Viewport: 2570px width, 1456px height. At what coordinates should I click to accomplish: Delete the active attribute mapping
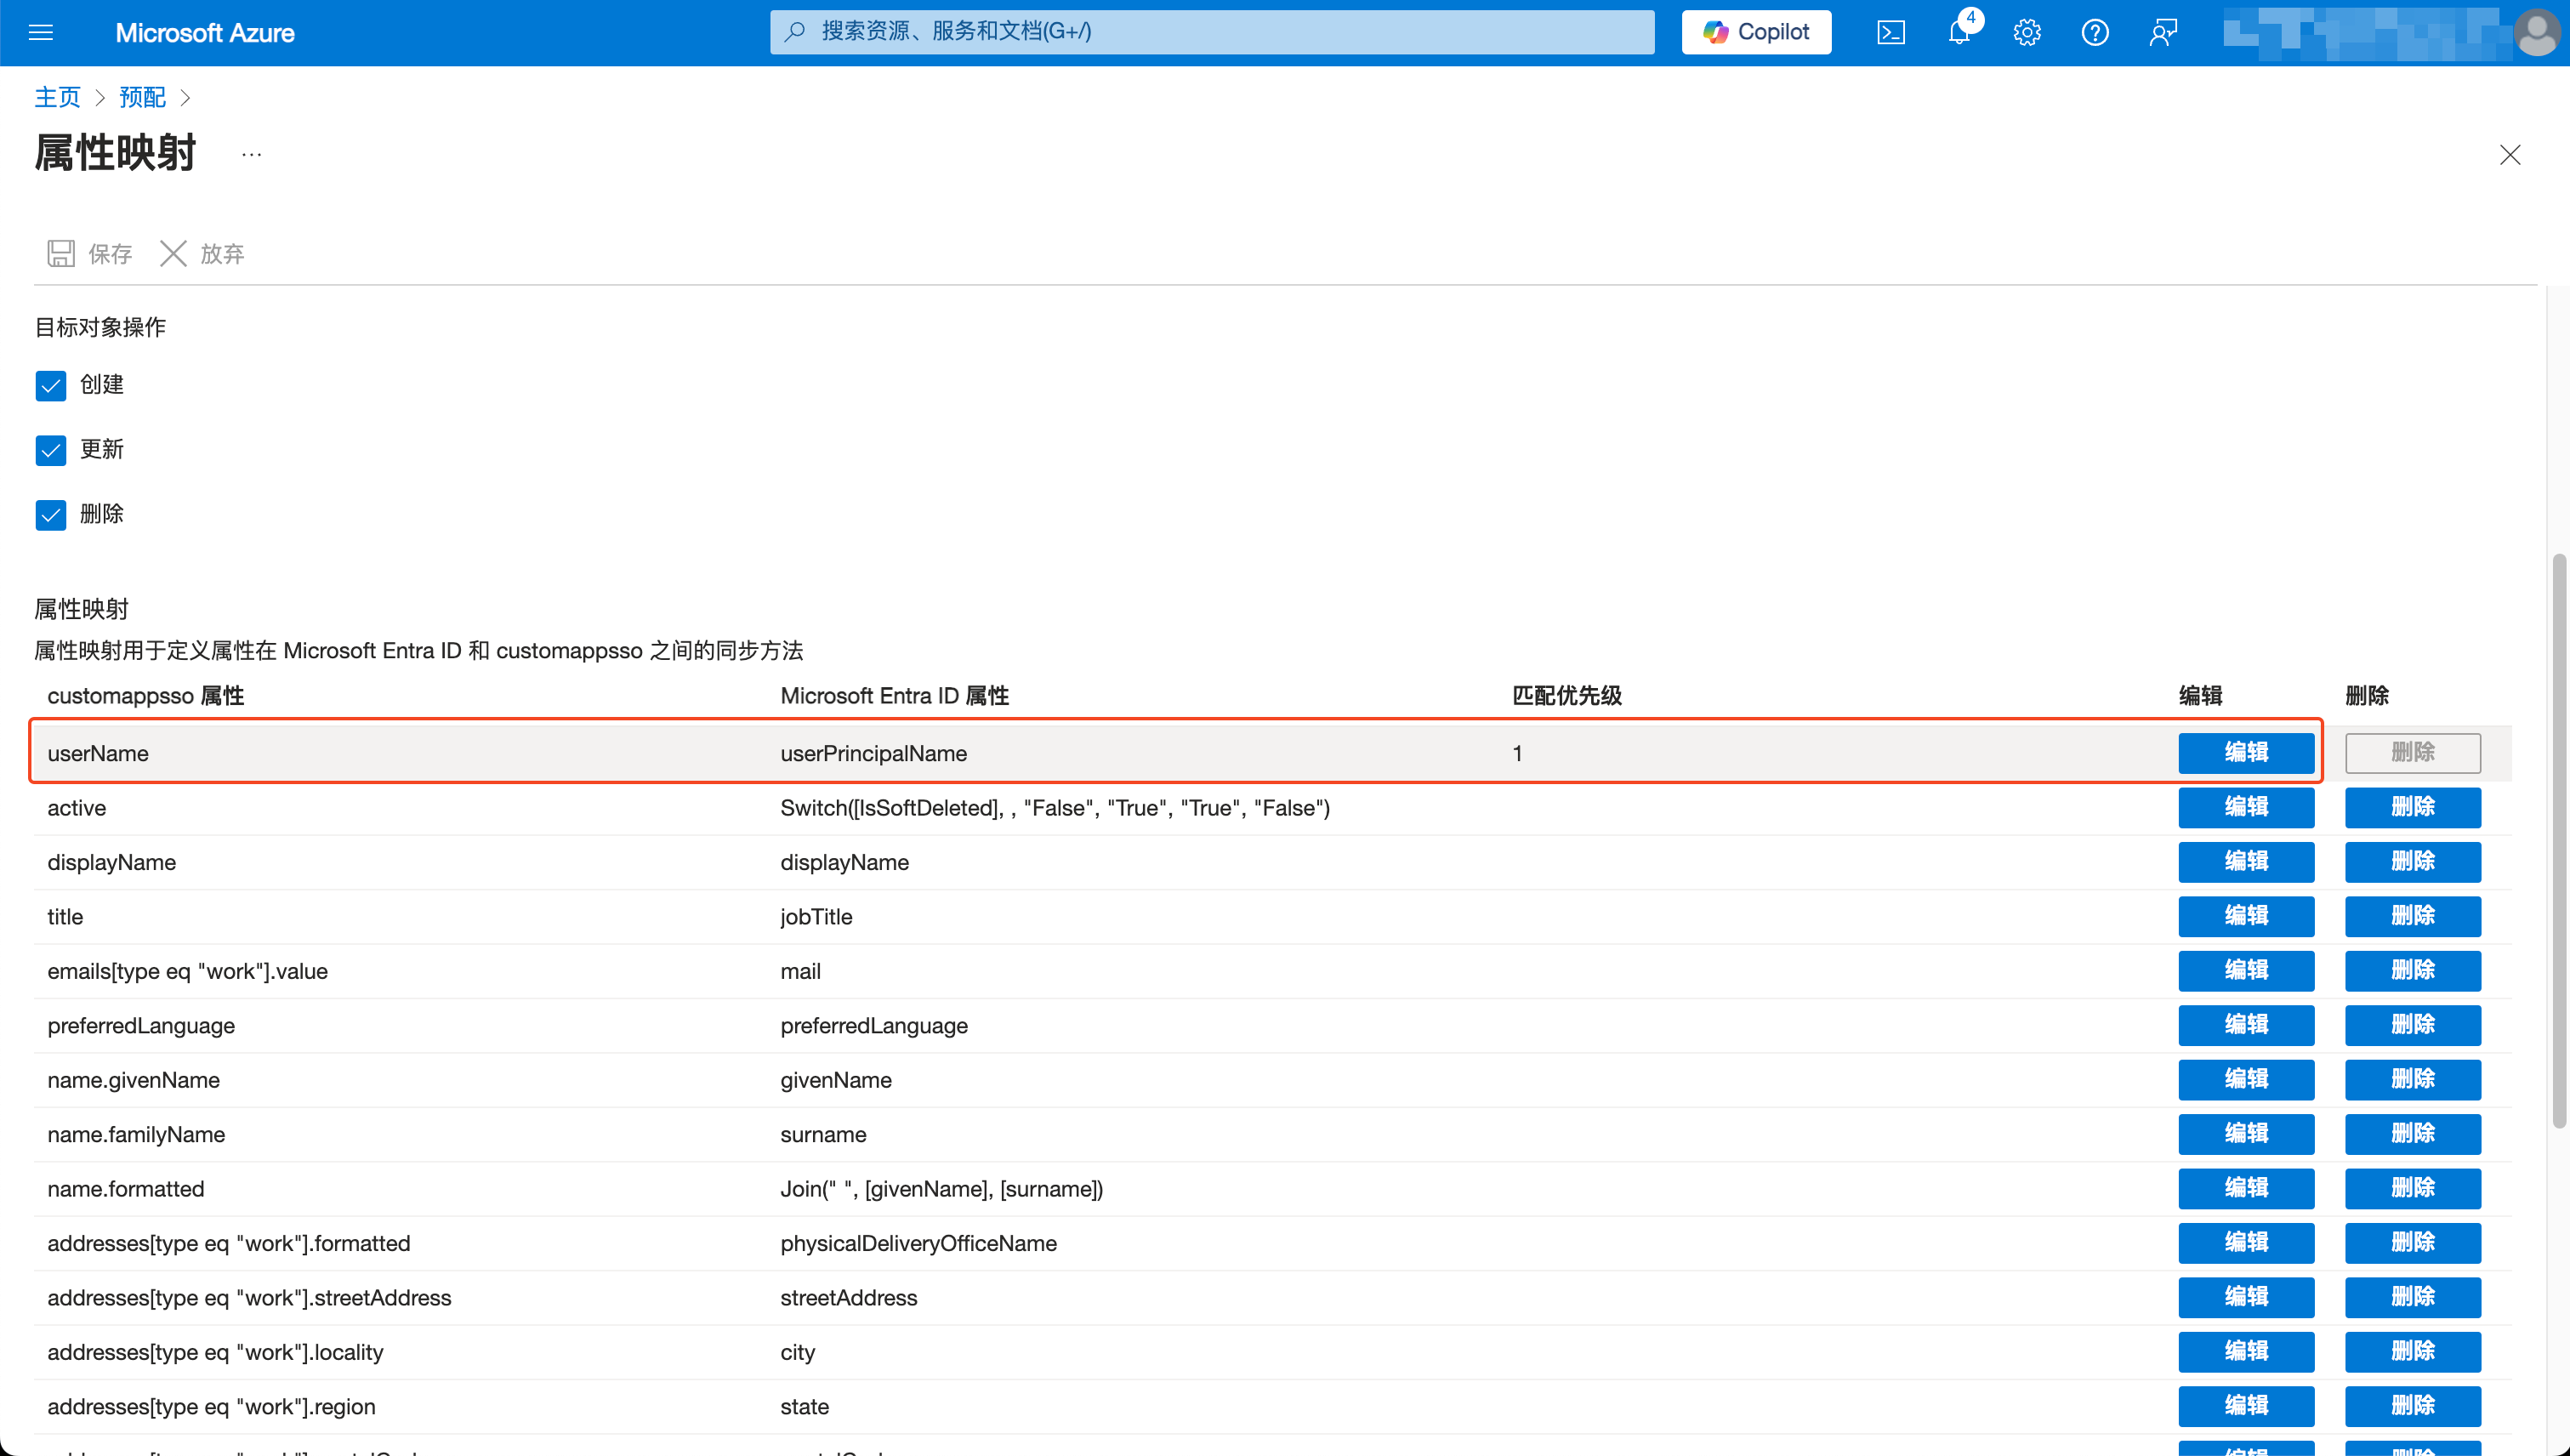pos(2413,807)
